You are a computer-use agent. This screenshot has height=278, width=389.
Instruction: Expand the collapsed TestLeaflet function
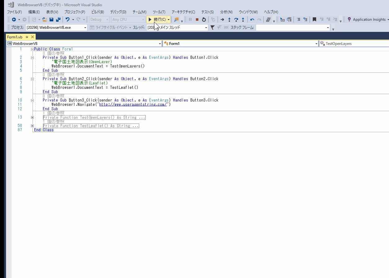pos(32,126)
